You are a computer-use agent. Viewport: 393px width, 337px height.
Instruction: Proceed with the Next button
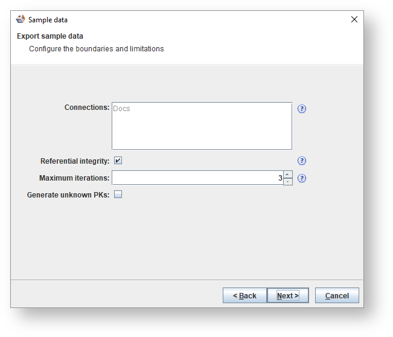click(x=288, y=295)
